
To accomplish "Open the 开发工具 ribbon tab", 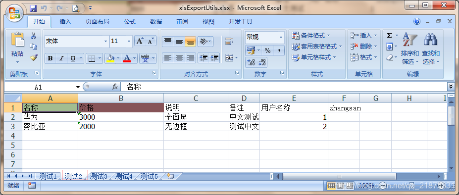I will tap(241, 22).
